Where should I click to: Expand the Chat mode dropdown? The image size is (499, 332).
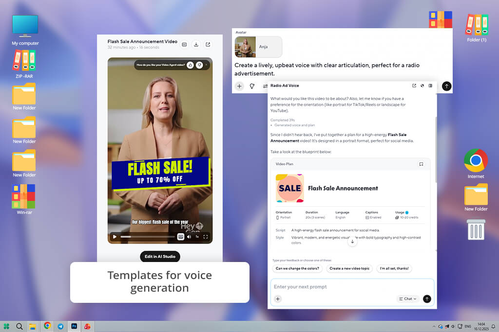(408, 298)
